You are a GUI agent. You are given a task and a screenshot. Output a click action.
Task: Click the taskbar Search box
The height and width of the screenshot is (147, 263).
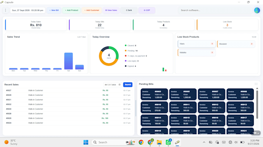point(114,142)
